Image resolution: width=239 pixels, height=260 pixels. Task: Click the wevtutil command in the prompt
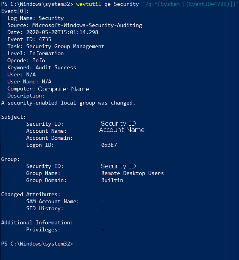[89, 4]
